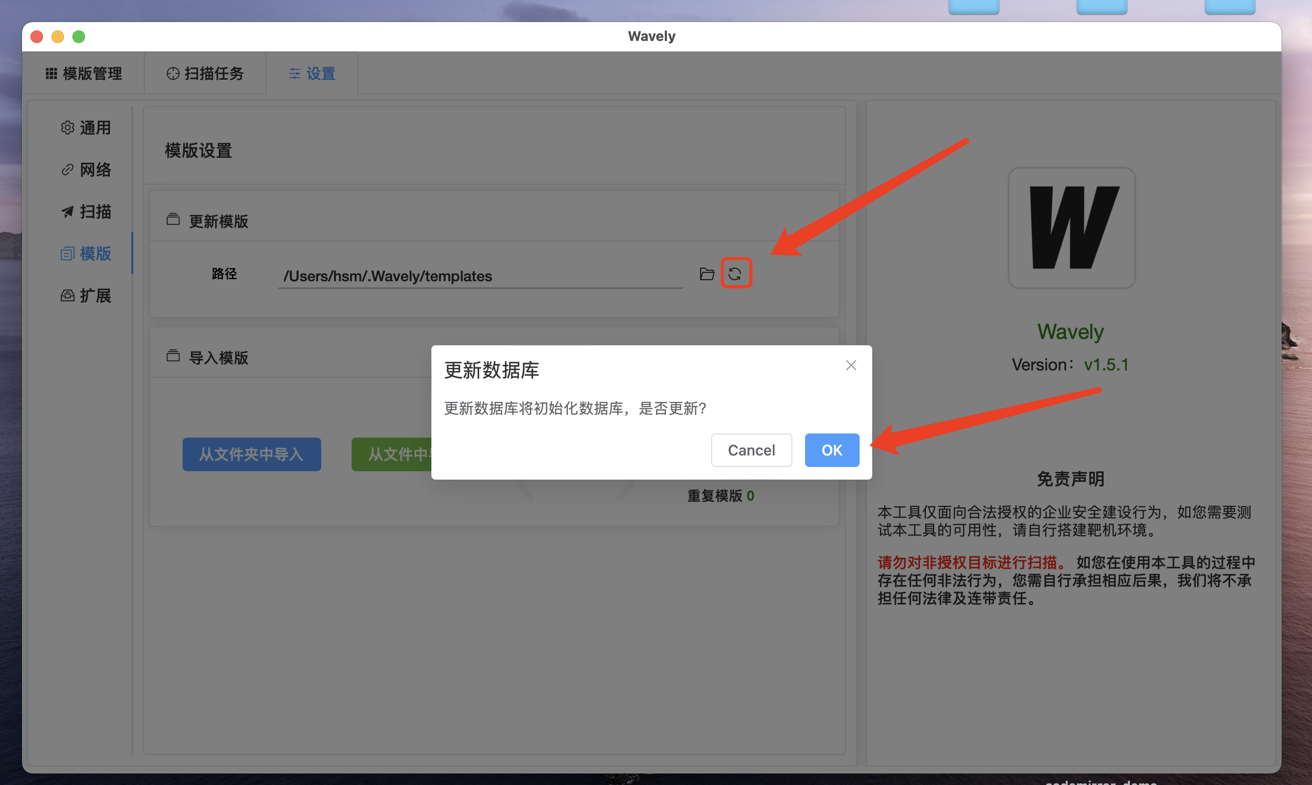
Task: Click the sliders icon on 设置 tab
Action: click(x=294, y=73)
